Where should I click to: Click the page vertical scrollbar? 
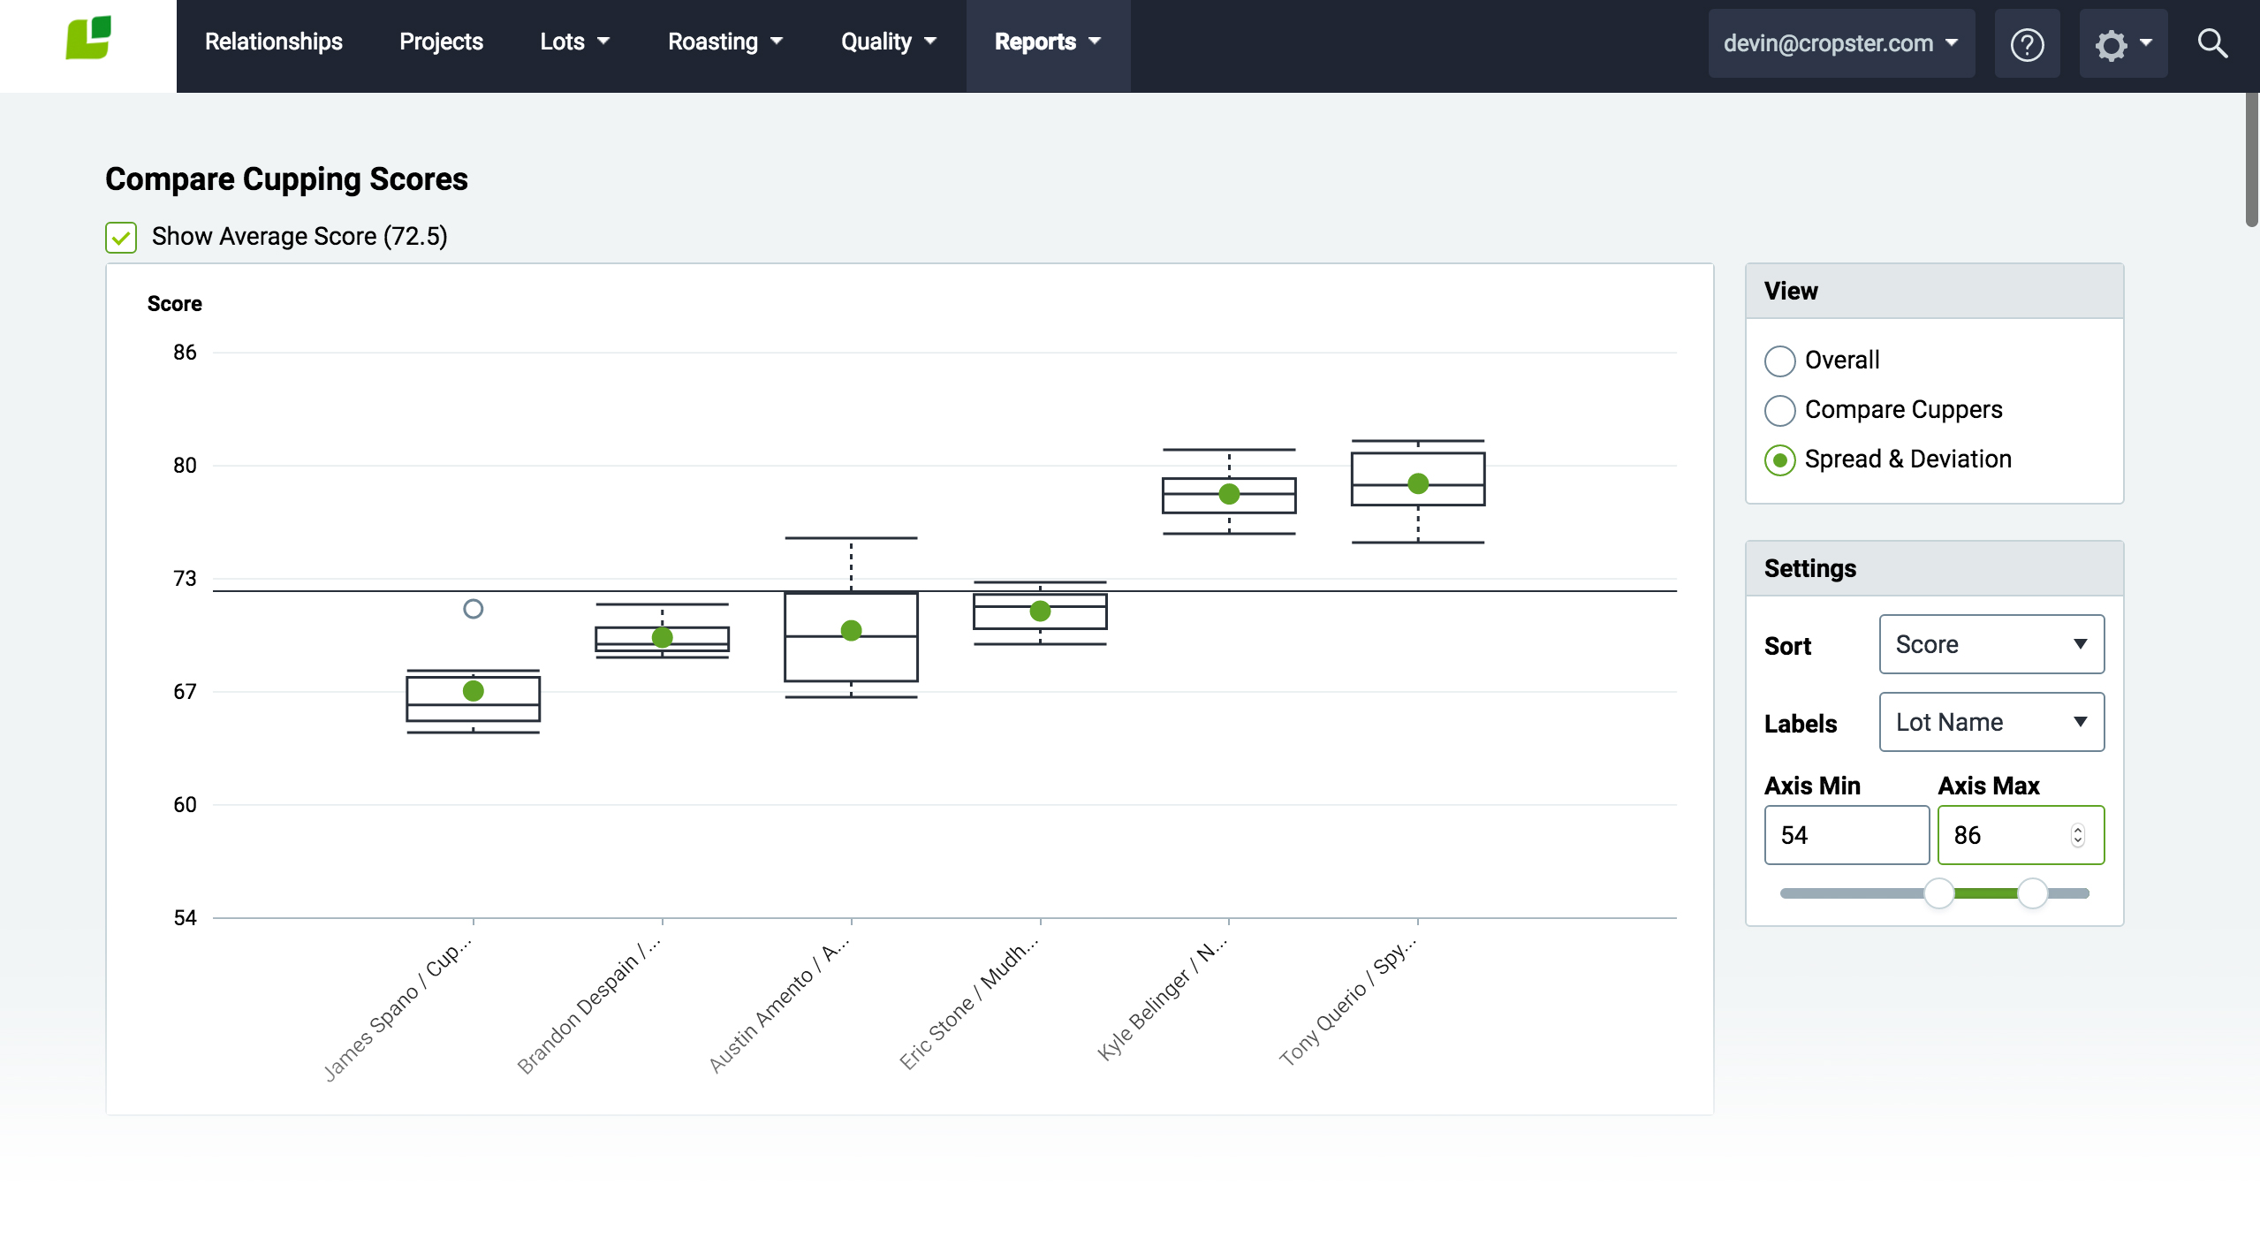click(x=2251, y=159)
